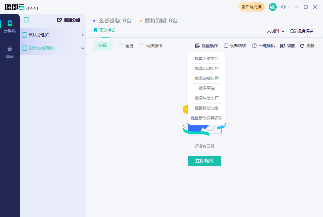Screen dimensions: 323x217
Task: Click the 激活码兑换 activation code button
Action: pyautogui.click(x=252, y=7)
